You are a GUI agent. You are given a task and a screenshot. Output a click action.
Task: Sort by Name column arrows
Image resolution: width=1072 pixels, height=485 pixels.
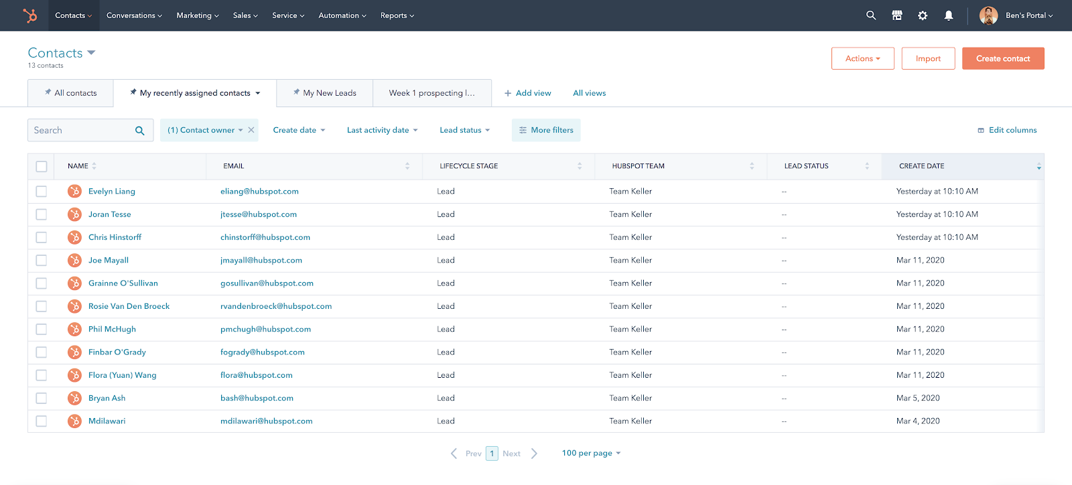click(94, 166)
